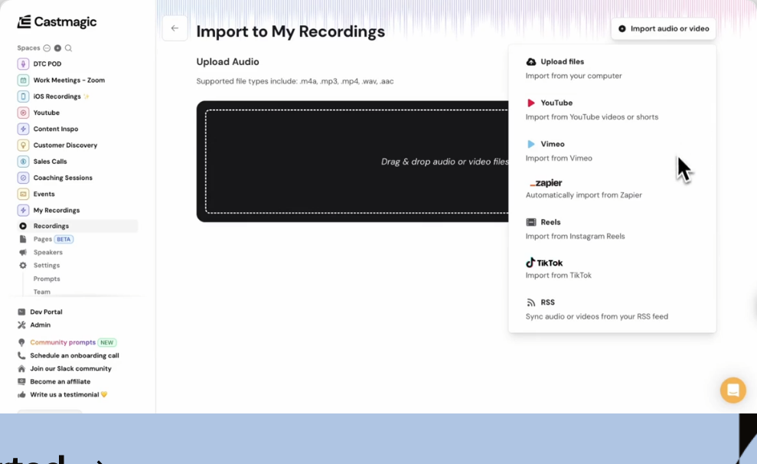Select the Sales Calls dollar icon
Viewport: 757px width, 464px height.
pos(23,162)
